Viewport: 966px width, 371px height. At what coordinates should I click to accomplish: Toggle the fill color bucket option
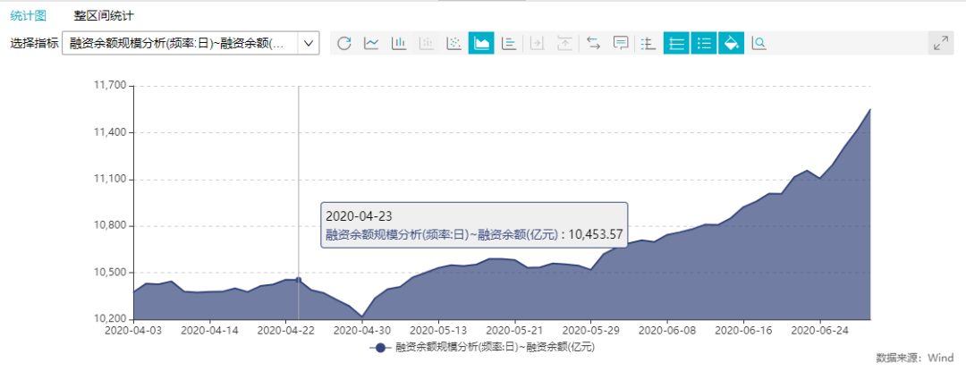coord(732,43)
